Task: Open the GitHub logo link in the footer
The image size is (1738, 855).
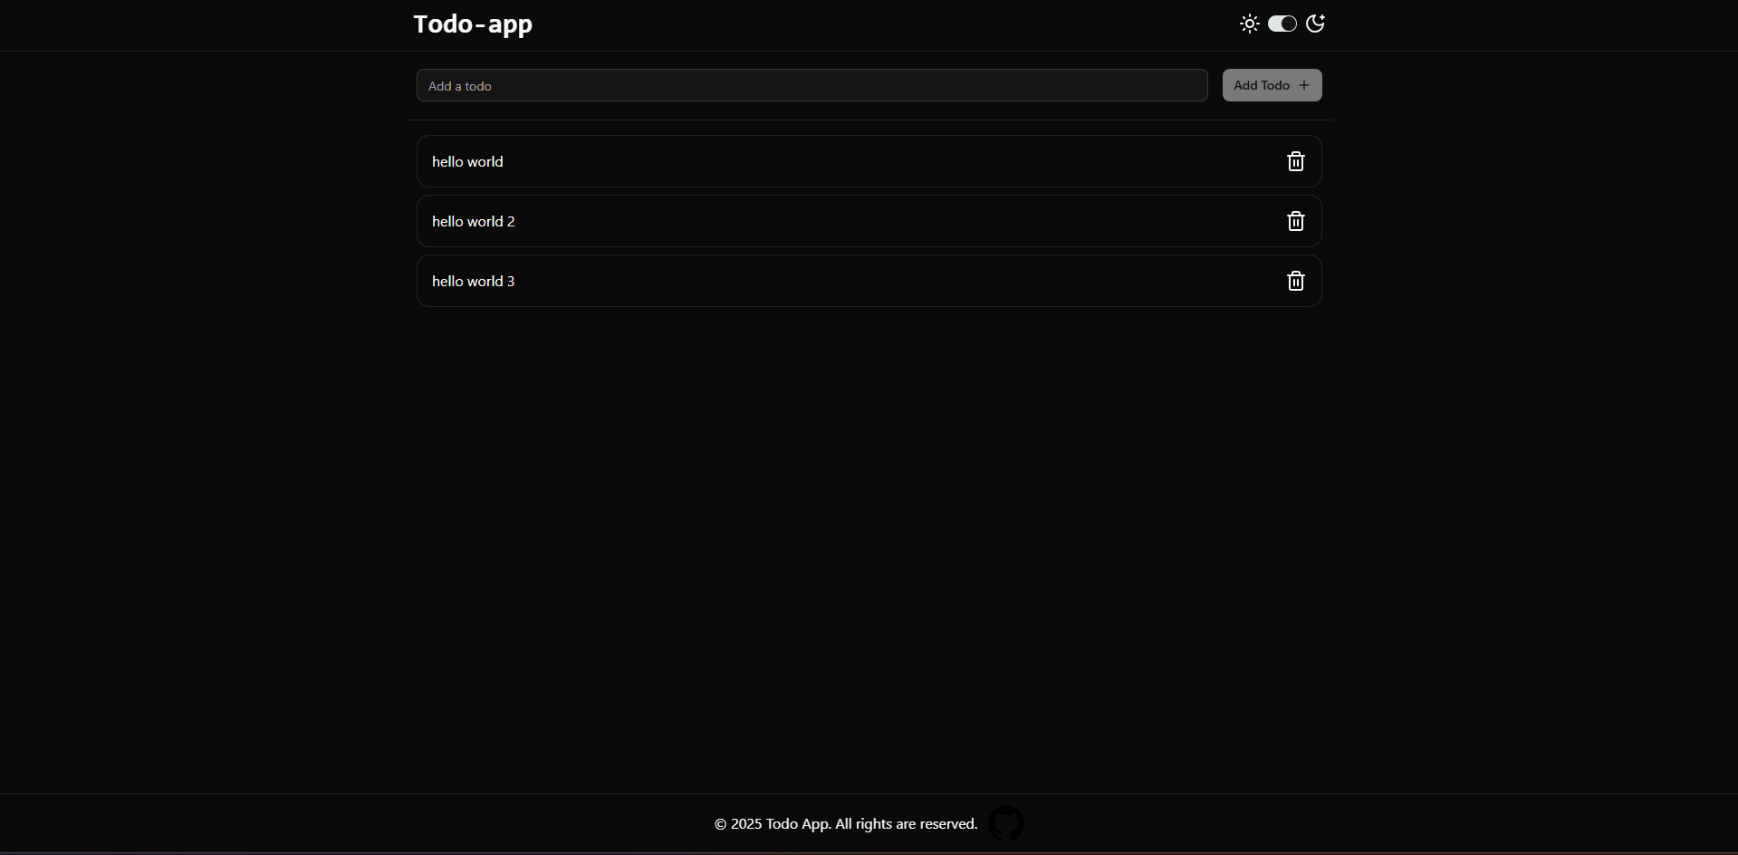Action: (x=1006, y=823)
